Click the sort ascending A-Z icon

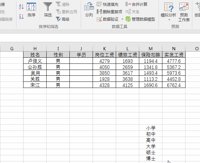(x=21, y=6)
